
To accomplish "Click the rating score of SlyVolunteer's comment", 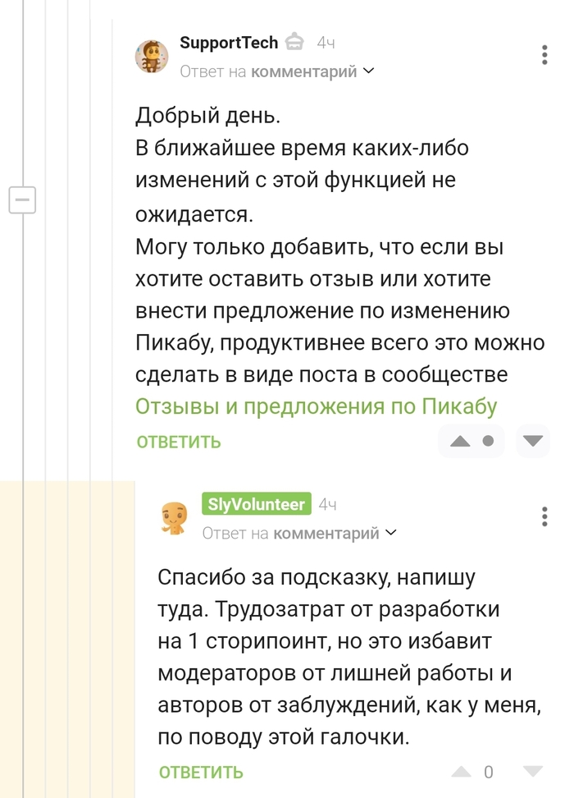I will tap(489, 772).
